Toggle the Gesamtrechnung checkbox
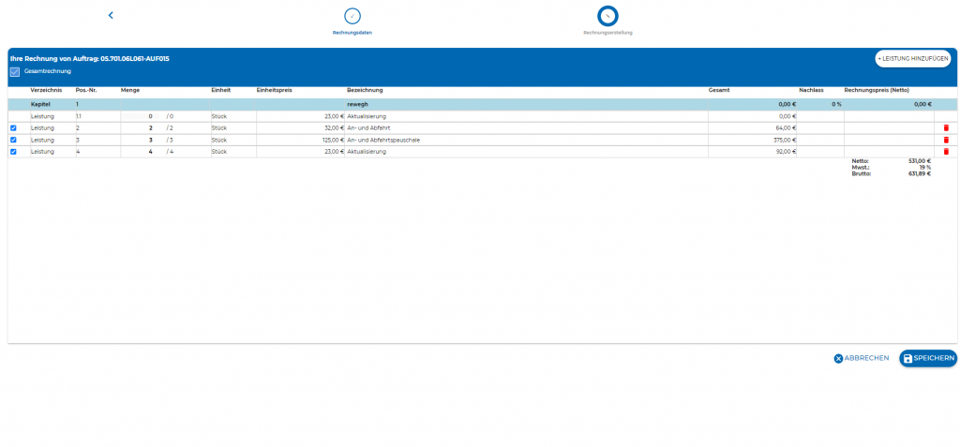 coord(15,71)
